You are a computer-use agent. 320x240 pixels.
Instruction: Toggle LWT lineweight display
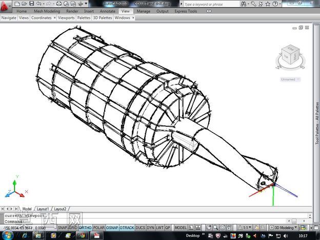pyautogui.click(x=160, y=228)
